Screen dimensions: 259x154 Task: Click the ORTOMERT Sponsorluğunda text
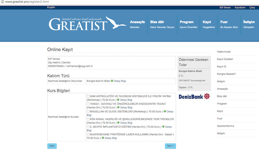[192, 80]
